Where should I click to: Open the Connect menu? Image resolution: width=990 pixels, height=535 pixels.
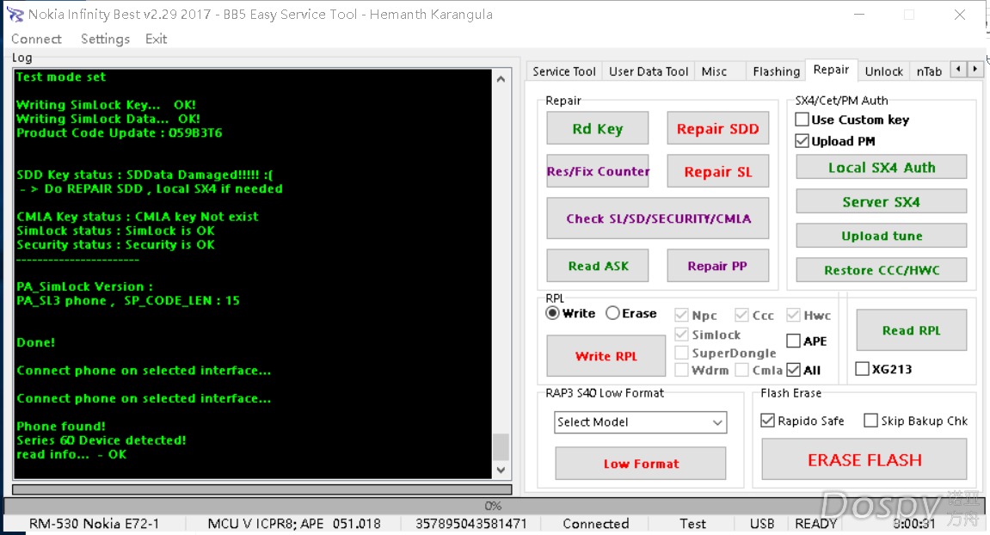click(37, 40)
